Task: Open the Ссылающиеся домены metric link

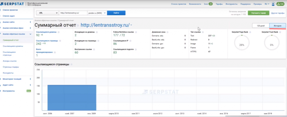Action: pos(46,32)
